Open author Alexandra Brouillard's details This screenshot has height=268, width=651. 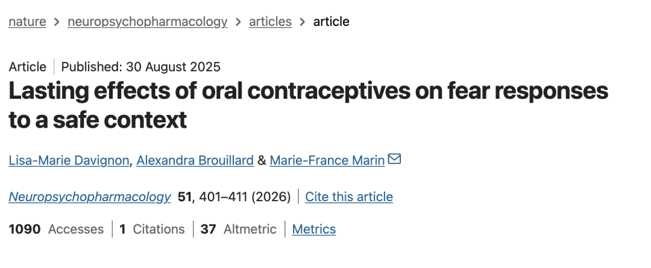pyautogui.click(x=195, y=161)
